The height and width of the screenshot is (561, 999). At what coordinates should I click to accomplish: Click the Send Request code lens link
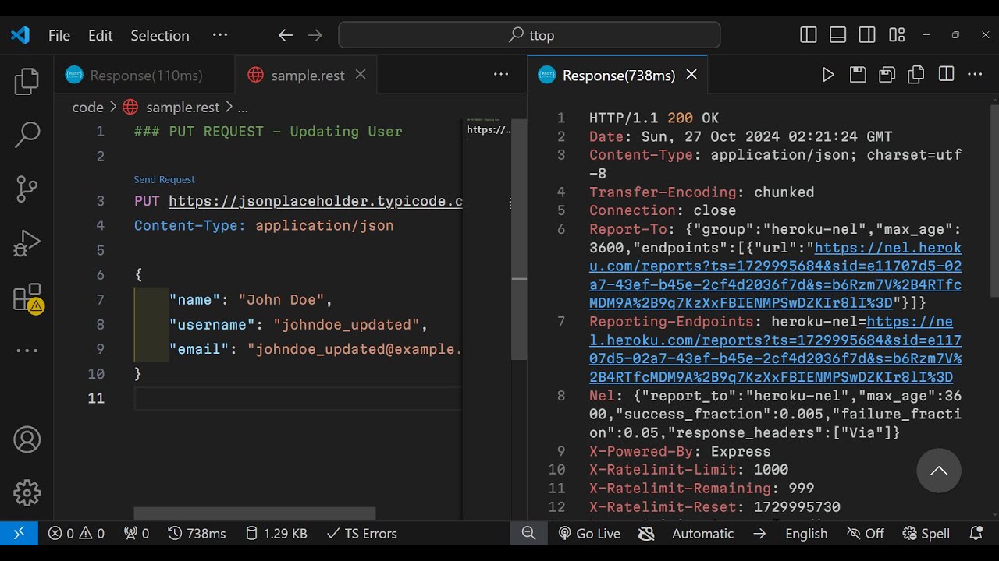click(x=164, y=179)
